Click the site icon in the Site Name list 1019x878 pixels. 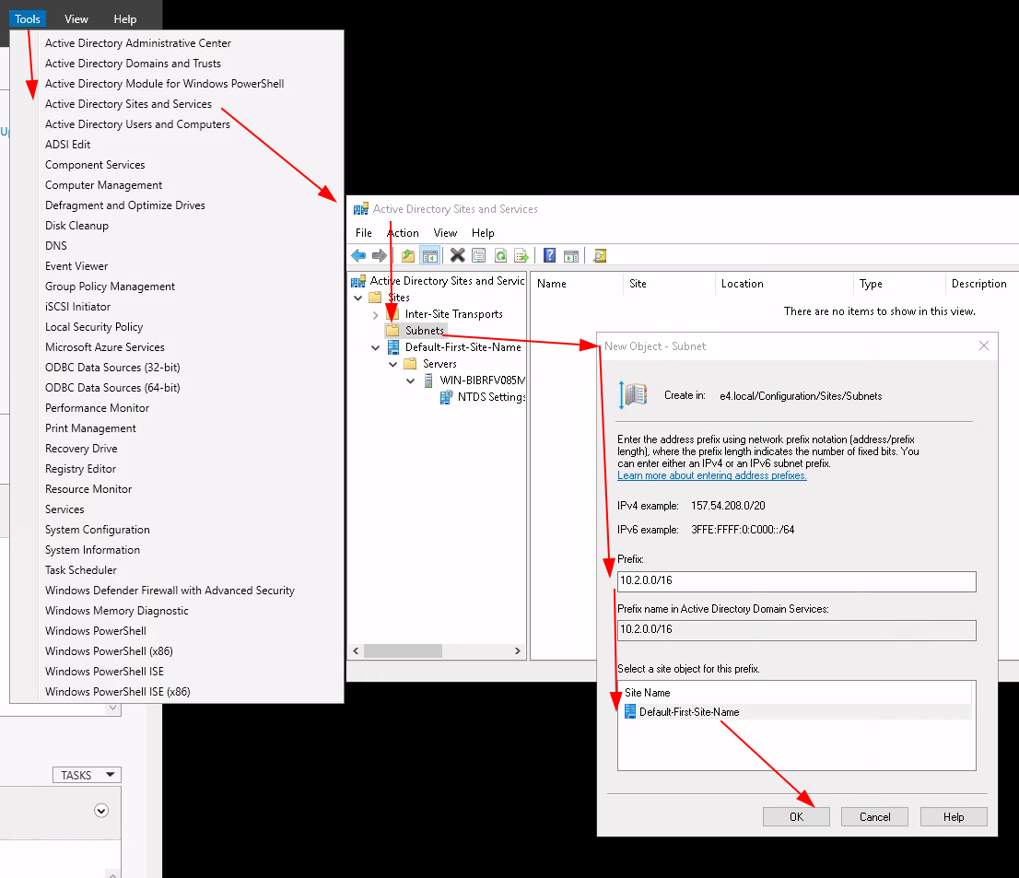coord(629,711)
